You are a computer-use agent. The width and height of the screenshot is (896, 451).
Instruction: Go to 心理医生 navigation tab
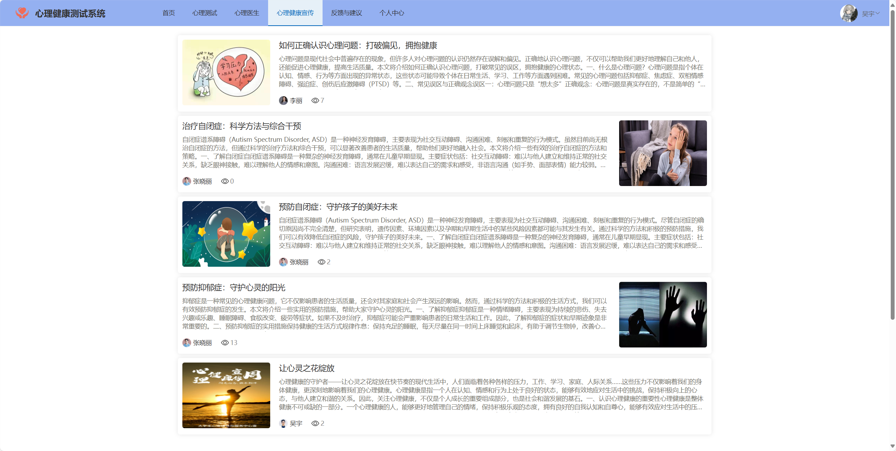tap(247, 13)
